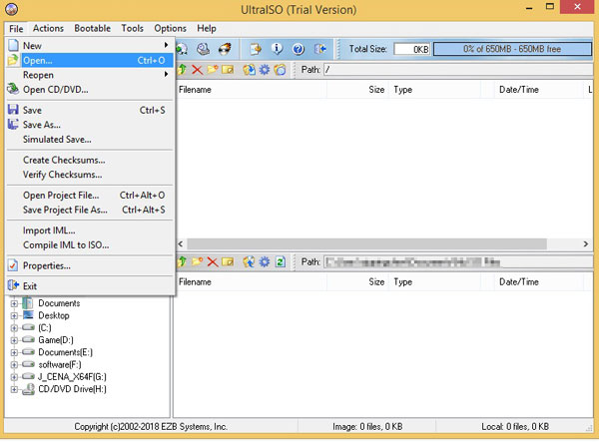
Task: Select Save As... in the File menu
Action: point(90,125)
